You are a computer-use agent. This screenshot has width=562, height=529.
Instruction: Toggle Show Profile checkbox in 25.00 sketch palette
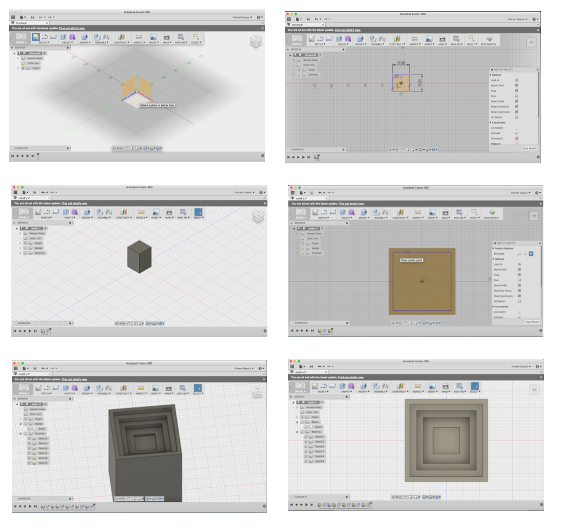[516, 101]
